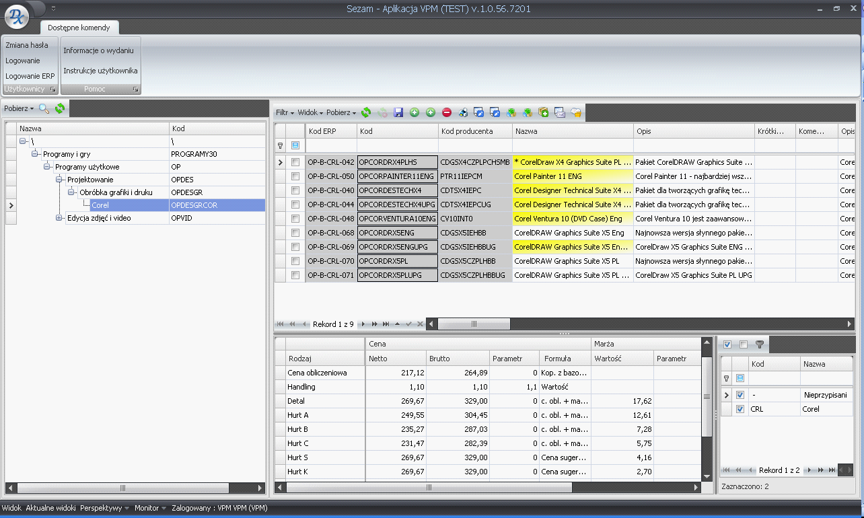Save changes using the floppy disk icon
The width and height of the screenshot is (864, 518).
pyautogui.click(x=398, y=113)
